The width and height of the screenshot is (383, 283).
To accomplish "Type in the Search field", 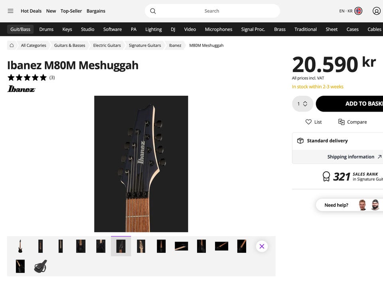I will tap(212, 11).
